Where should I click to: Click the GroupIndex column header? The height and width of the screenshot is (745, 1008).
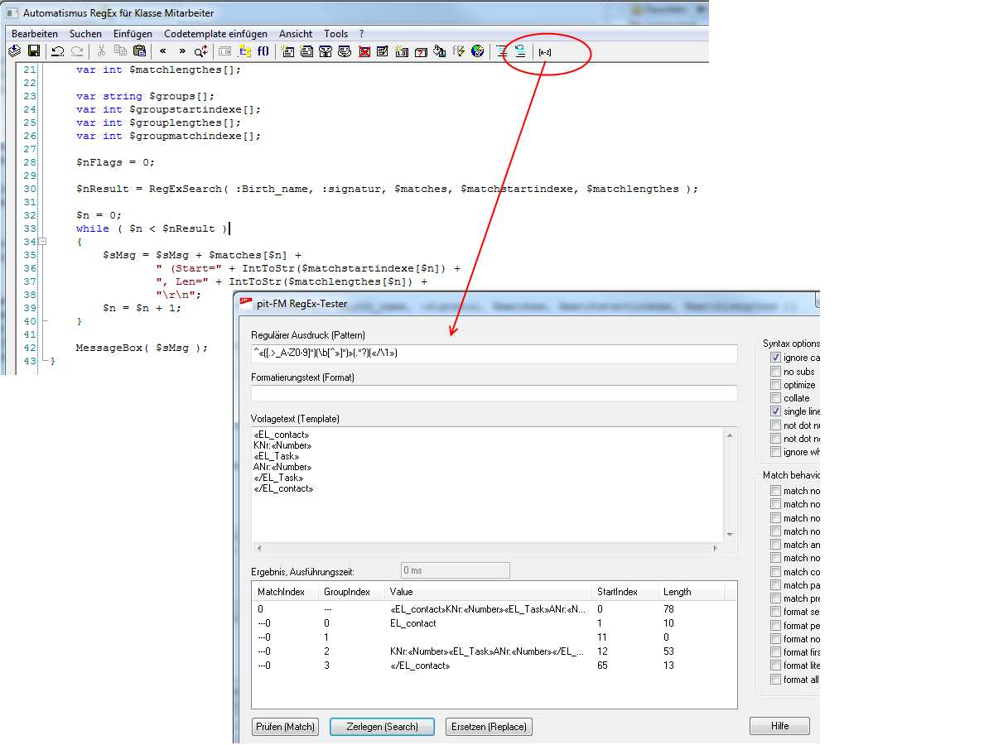(351, 592)
